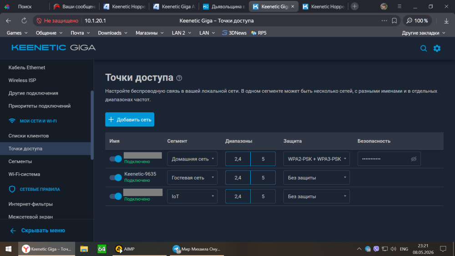Click the browser back arrow
The height and width of the screenshot is (256, 455).
point(8,20)
